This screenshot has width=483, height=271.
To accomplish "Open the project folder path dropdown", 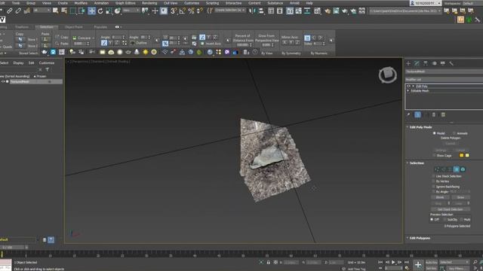I will tap(405, 11).
